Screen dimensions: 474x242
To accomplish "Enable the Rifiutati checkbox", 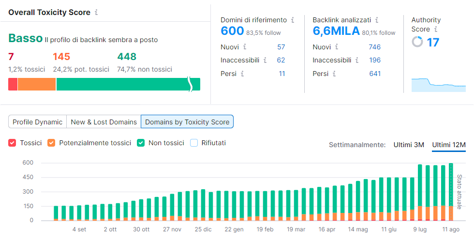I will tap(194, 143).
